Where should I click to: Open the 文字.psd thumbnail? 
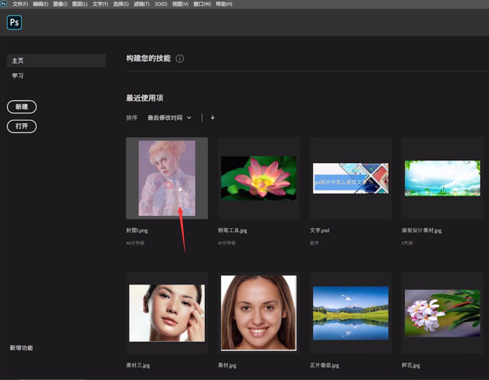tap(351, 178)
